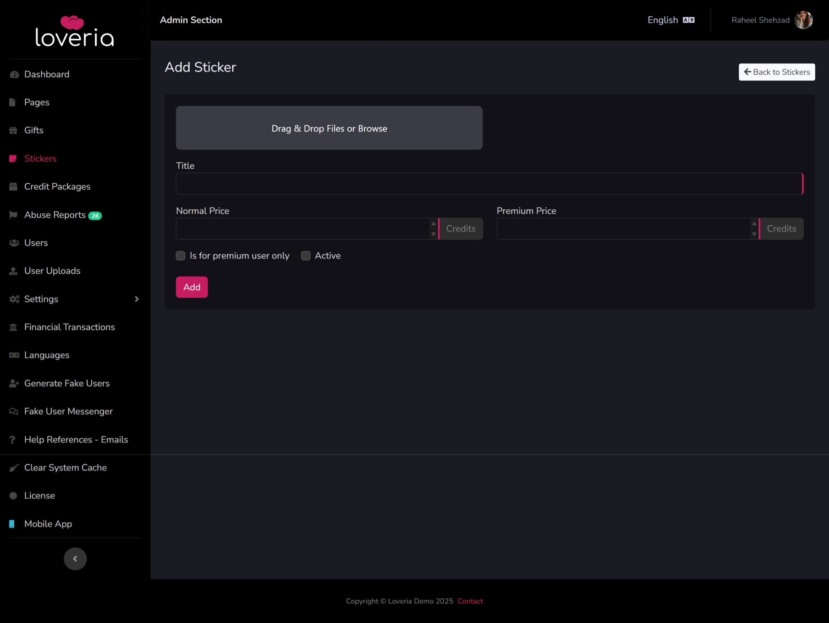
Task: Click the Dashboard gauge icon in sidebar
Action: click(14, 74)
